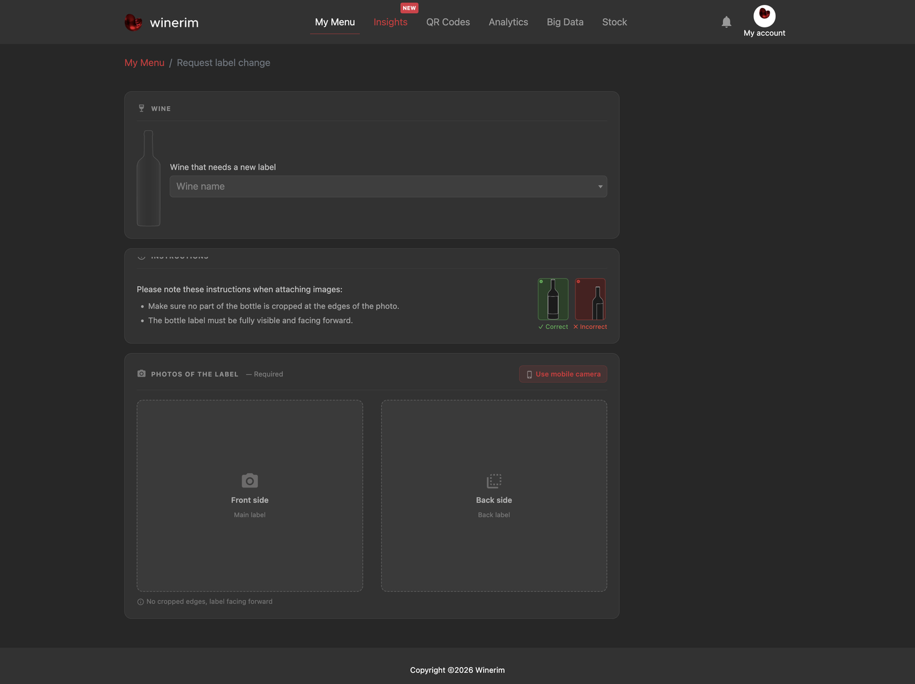Click the wine glass icon beside WINE heading
The height and width of the screenshot is (684, 915).
click(x=142, y=108)
